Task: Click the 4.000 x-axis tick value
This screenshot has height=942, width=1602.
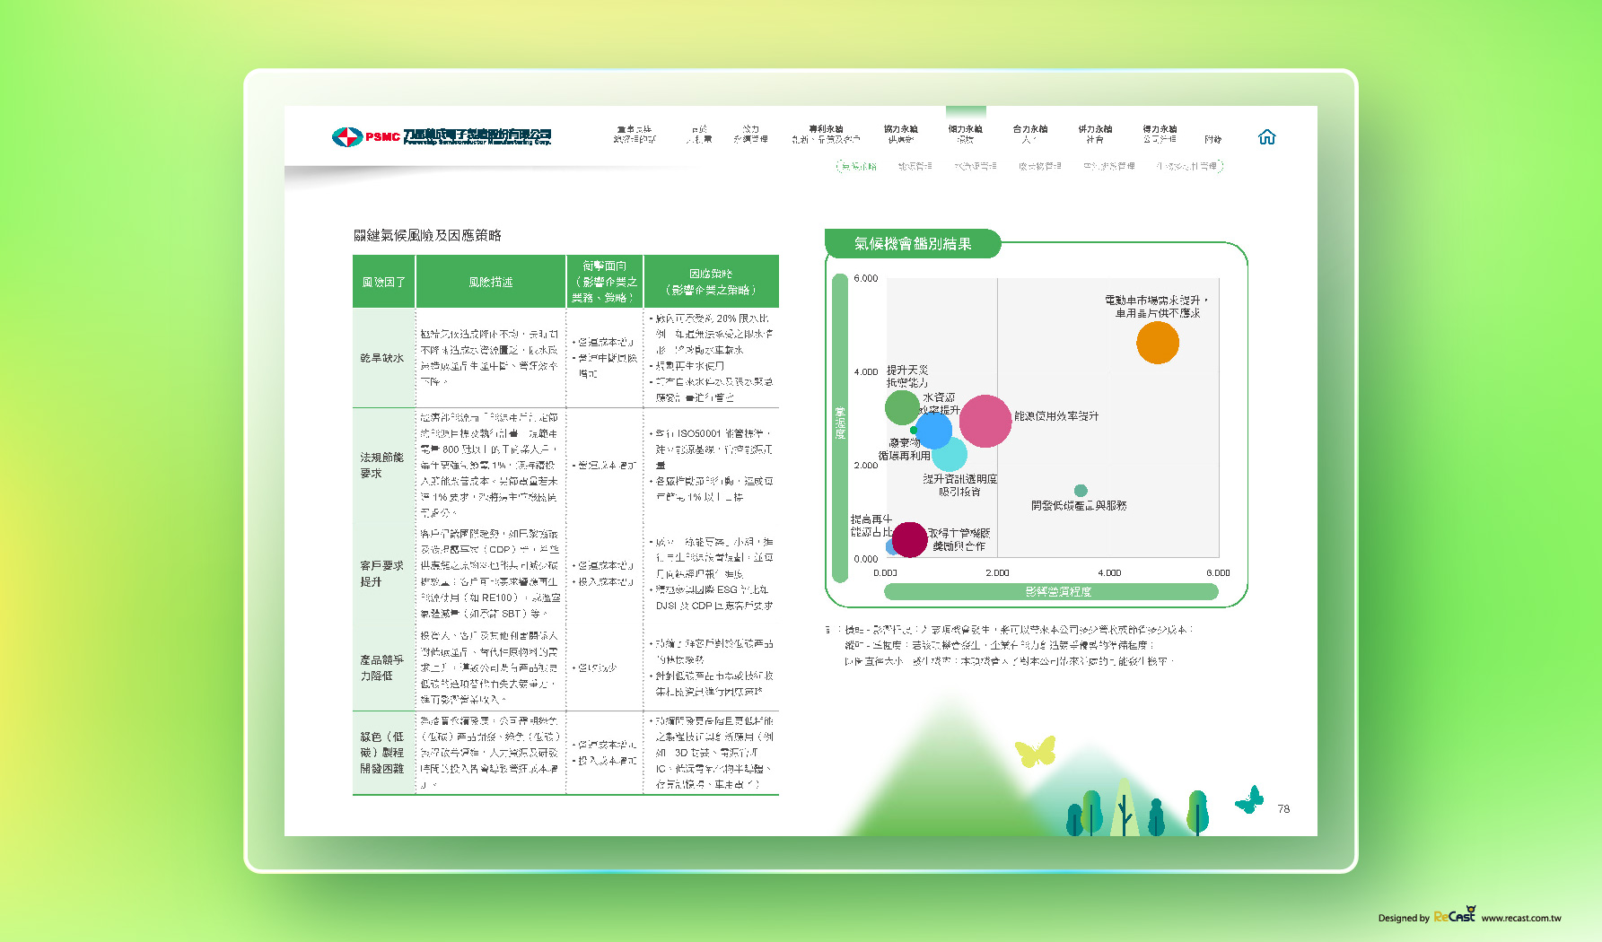Action: click(x=1109, y=572)
